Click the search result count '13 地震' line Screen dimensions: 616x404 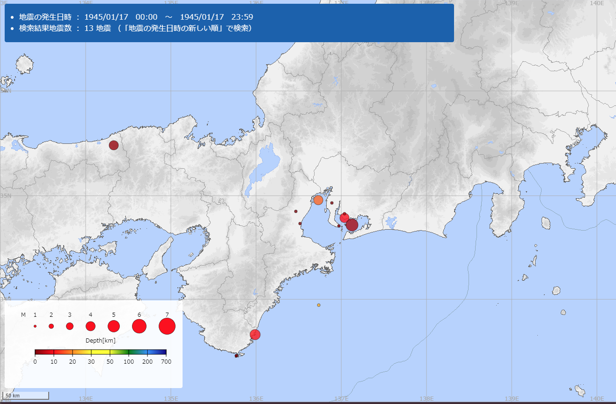click(x=136, y=29)
